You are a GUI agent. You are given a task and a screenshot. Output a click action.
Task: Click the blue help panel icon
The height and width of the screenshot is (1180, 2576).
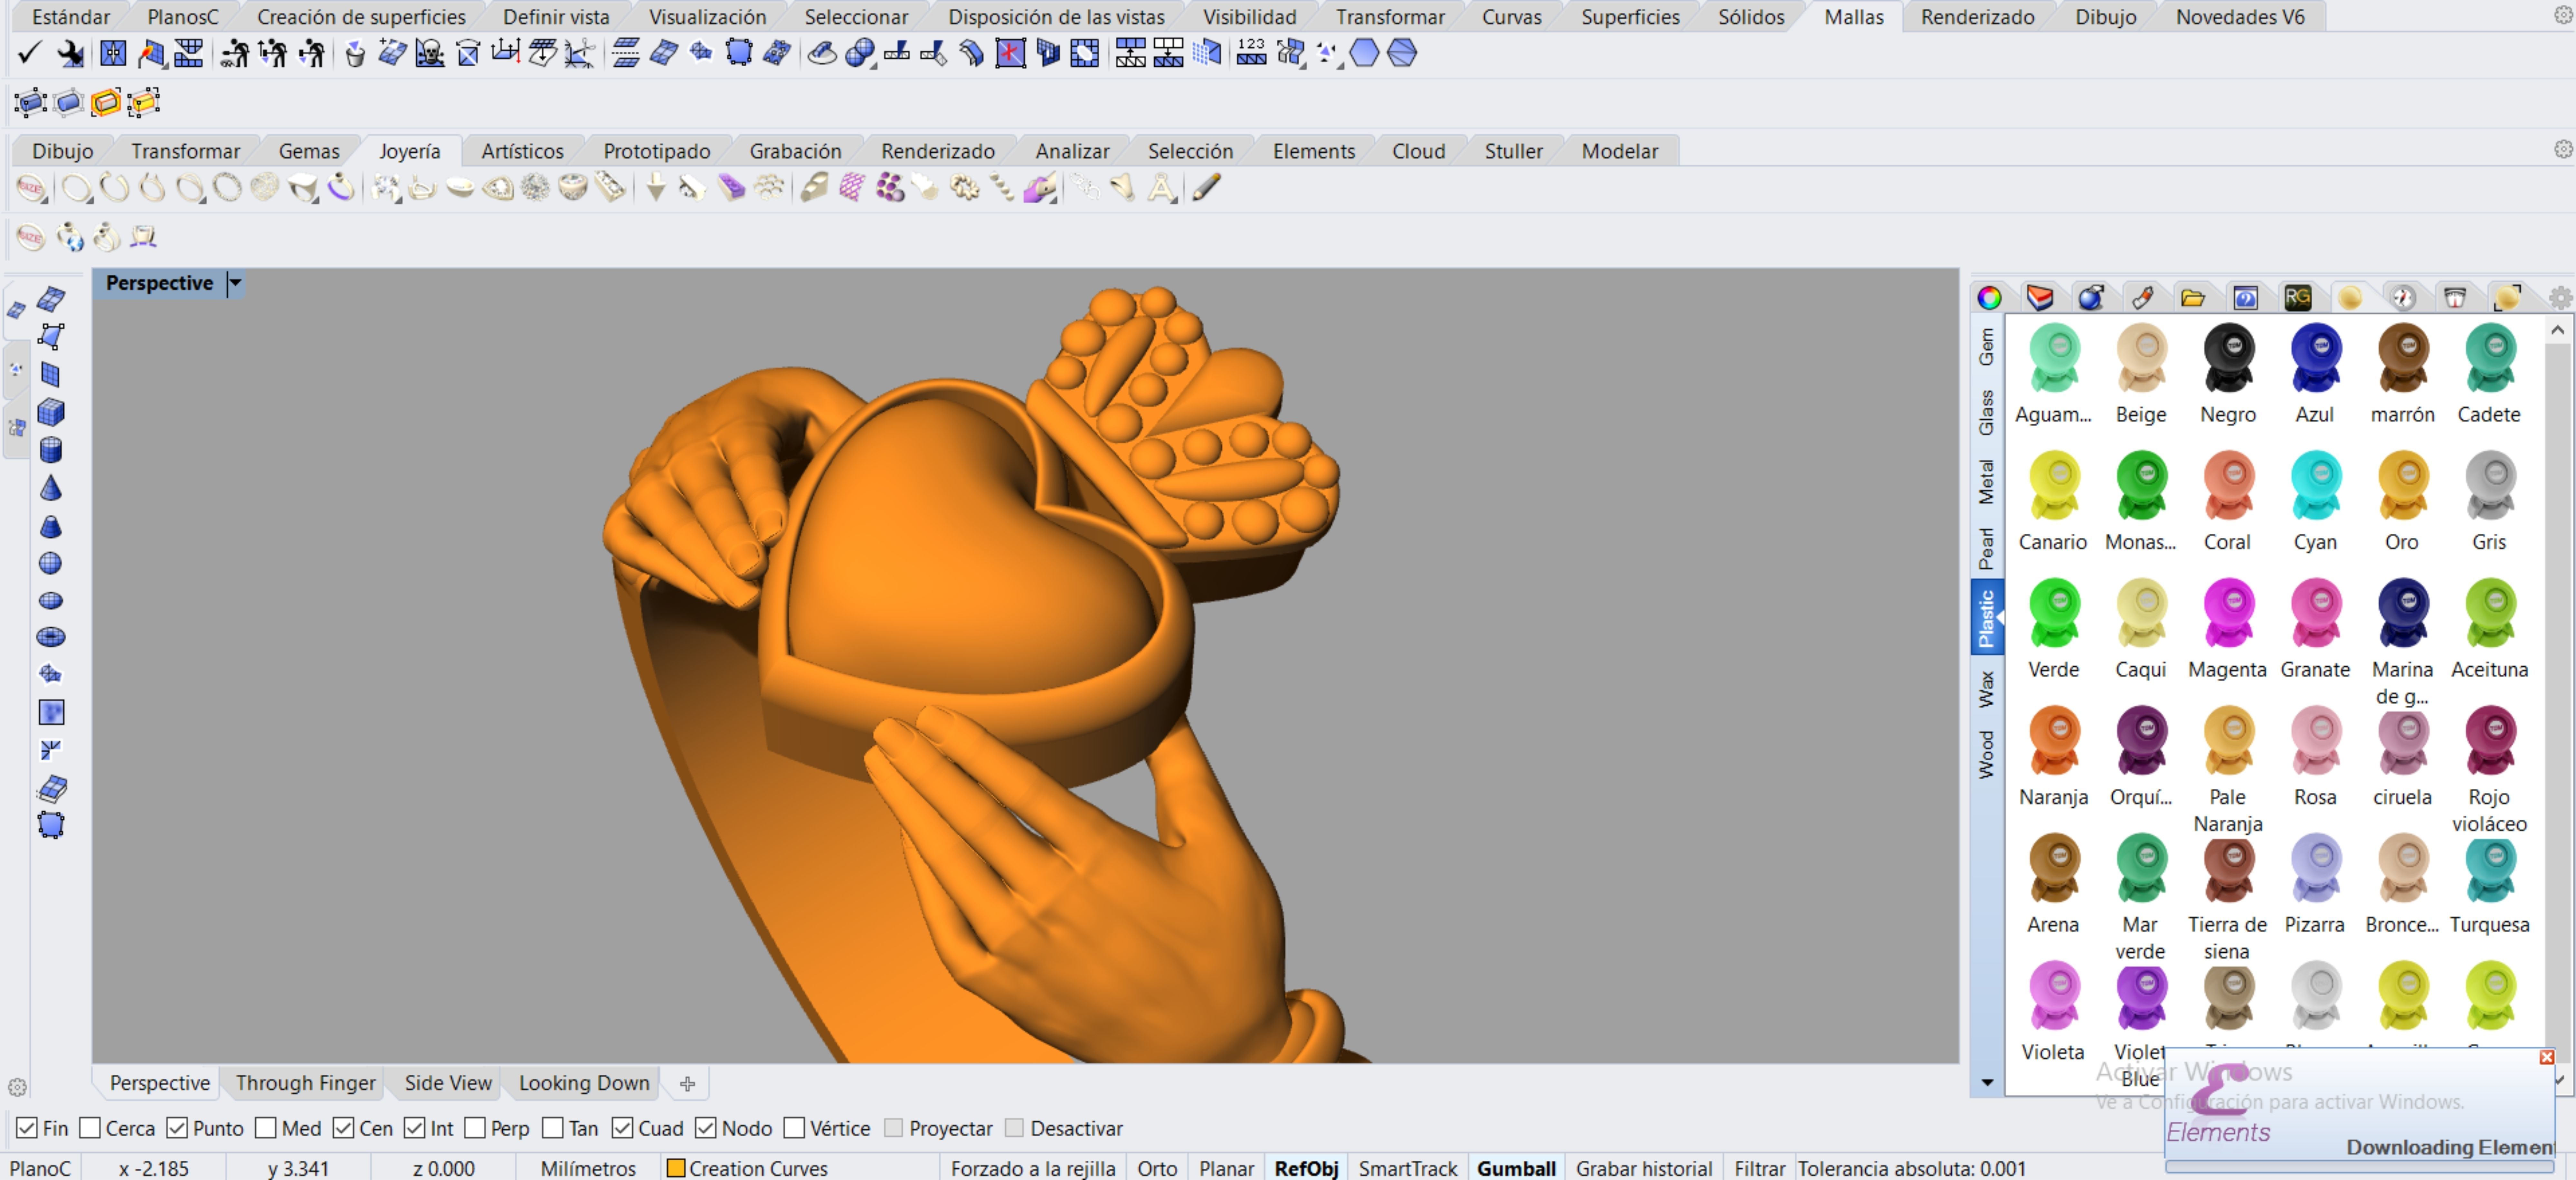tap(2246, 298)
